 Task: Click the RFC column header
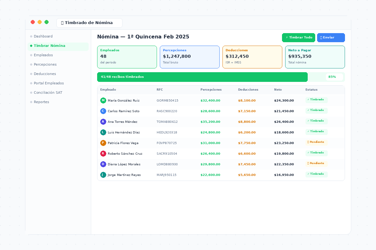pyautogui.click(x=160, y=90)
